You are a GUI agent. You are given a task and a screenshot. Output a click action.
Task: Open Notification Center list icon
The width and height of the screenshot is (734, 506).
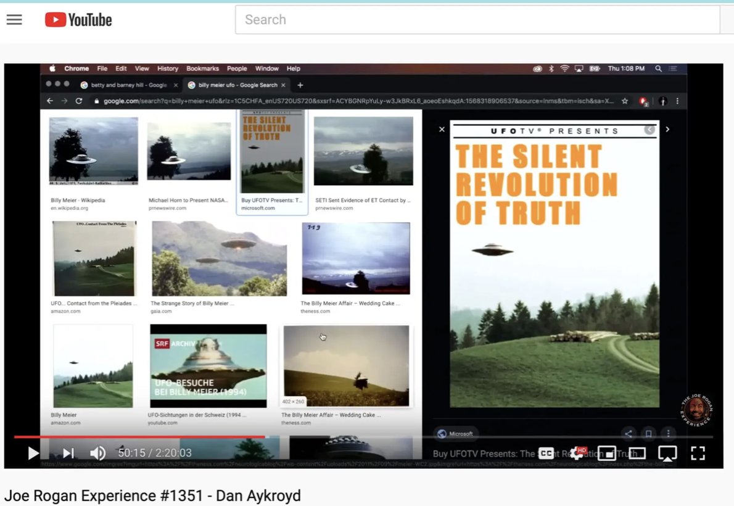pos(673,68)
